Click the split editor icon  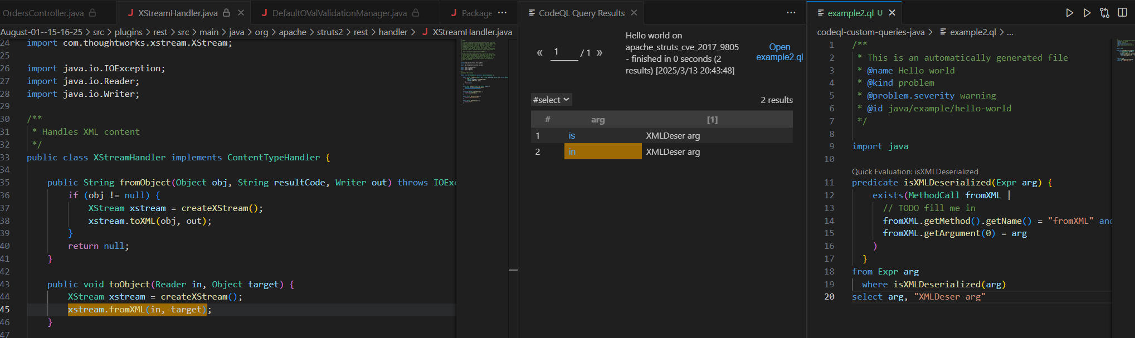pyautogui.click(x=1122, y=13)
